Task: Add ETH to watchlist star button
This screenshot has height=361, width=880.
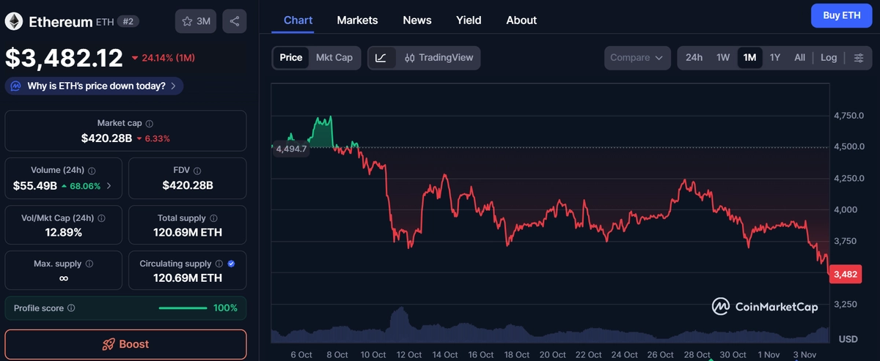Action: tap(196, 21)
